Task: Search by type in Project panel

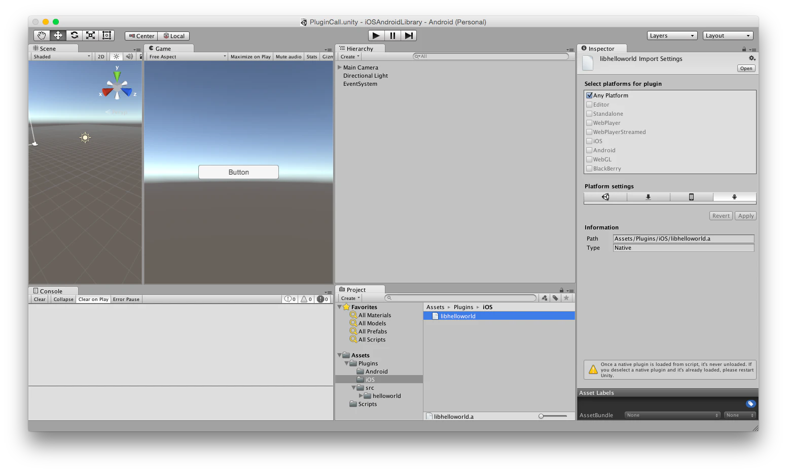Action: pos(544,298)
